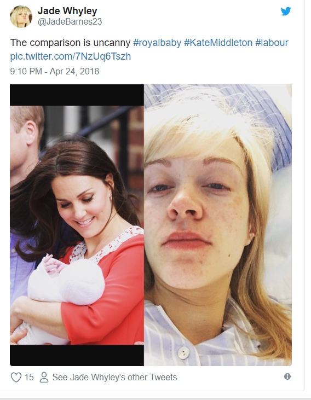This screenshot has height=400, width=311.
Task: Open the tweet author's profile avatar
Action: [21, 16]
